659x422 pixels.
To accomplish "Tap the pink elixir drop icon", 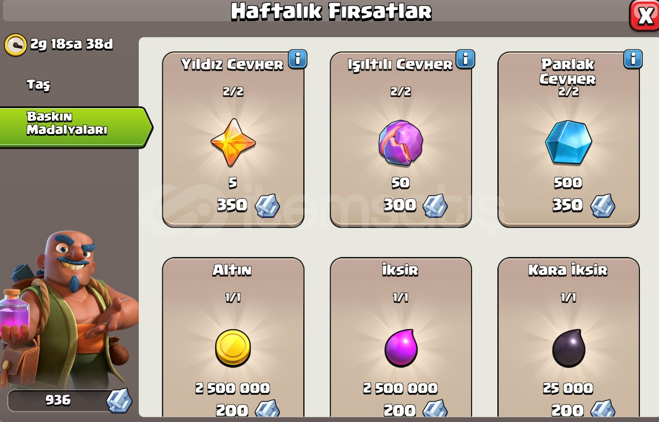I will coord(401,348).
